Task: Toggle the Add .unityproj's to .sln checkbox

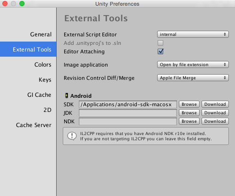Action: coord(160,43)
